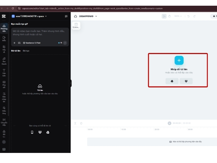This screenshot has width=217, height=163.
Task: Open the 100% zoom dropdown
Action: (178, 16)
